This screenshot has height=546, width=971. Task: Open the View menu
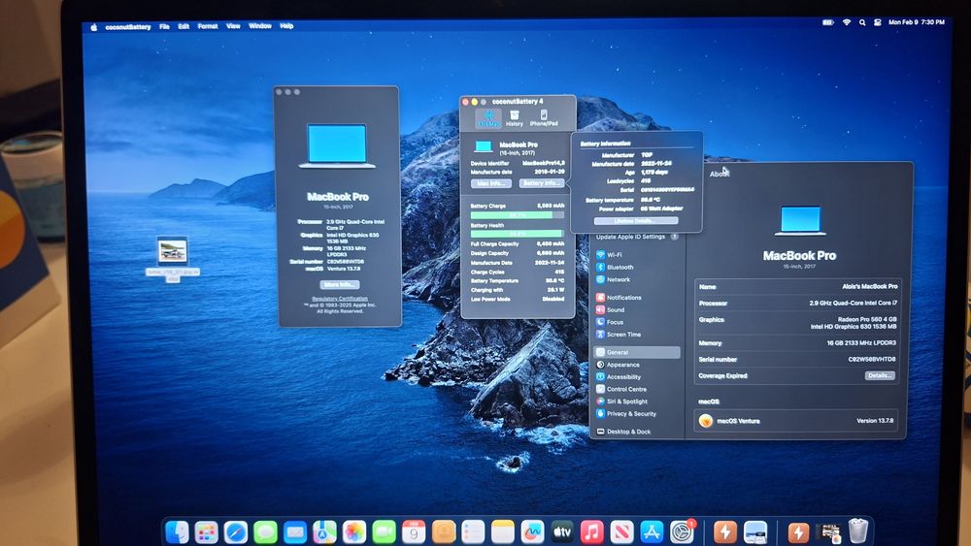(233, 26)
